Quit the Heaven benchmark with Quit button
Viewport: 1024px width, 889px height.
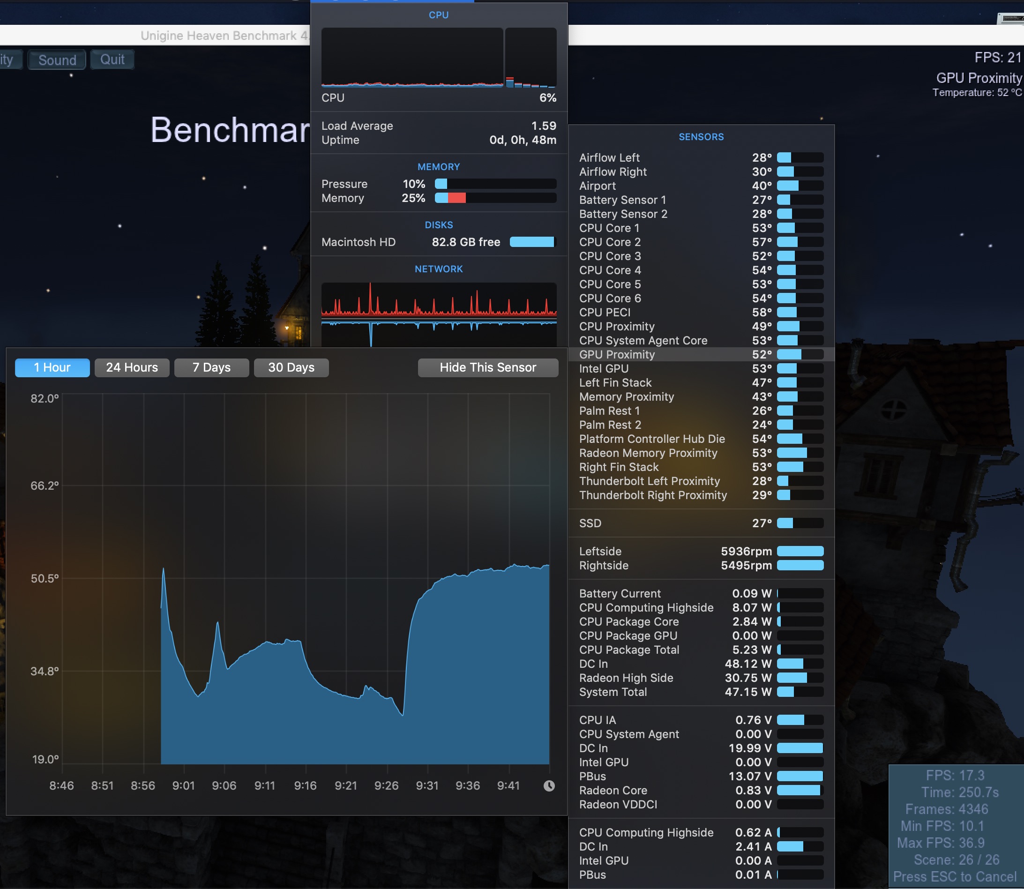click(x=112, y=60)
